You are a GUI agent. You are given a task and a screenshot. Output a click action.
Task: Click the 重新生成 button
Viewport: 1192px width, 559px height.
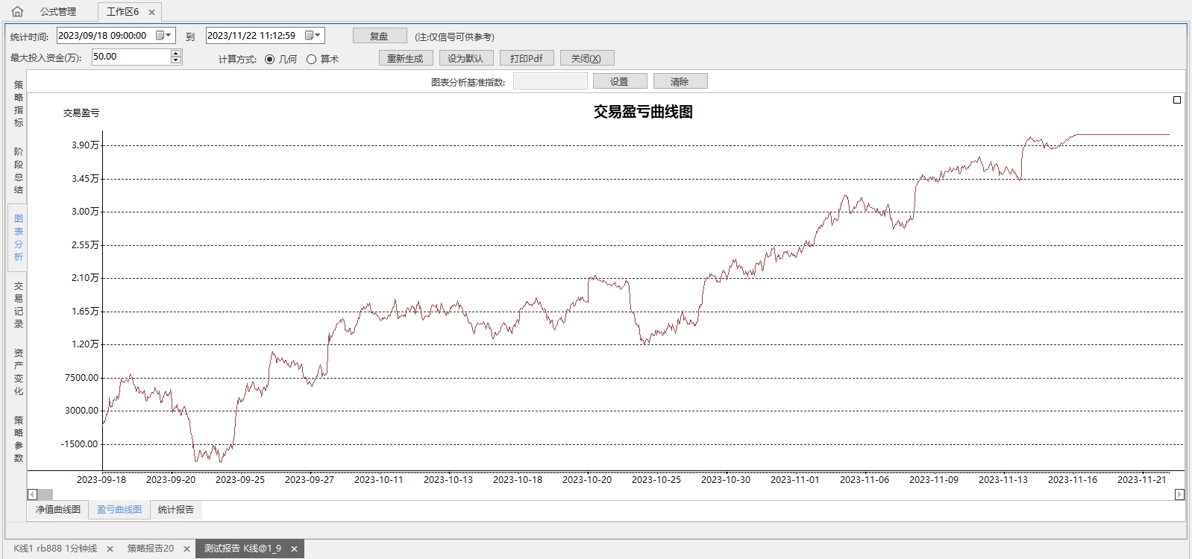pyautogui.click(x=405, y=58)
